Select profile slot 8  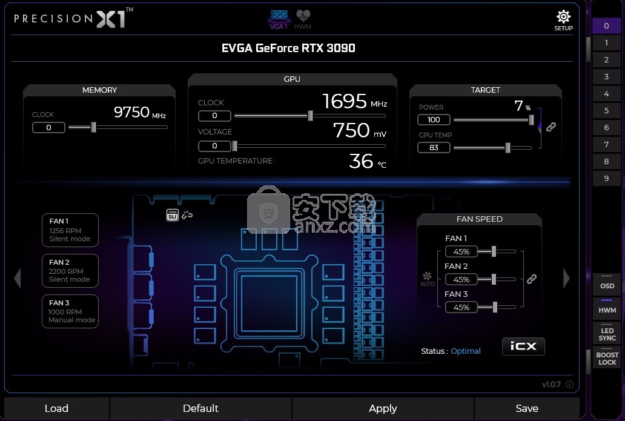point(606,162)
